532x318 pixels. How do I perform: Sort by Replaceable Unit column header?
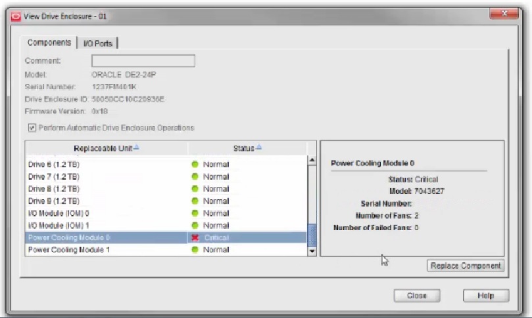[107, 148]
